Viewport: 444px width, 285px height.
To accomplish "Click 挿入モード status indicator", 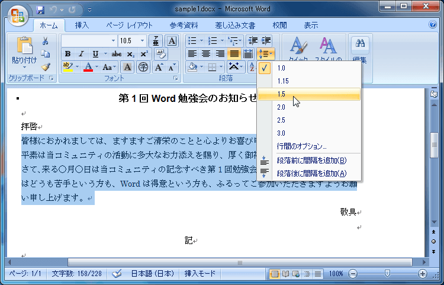I will point(200,274).
